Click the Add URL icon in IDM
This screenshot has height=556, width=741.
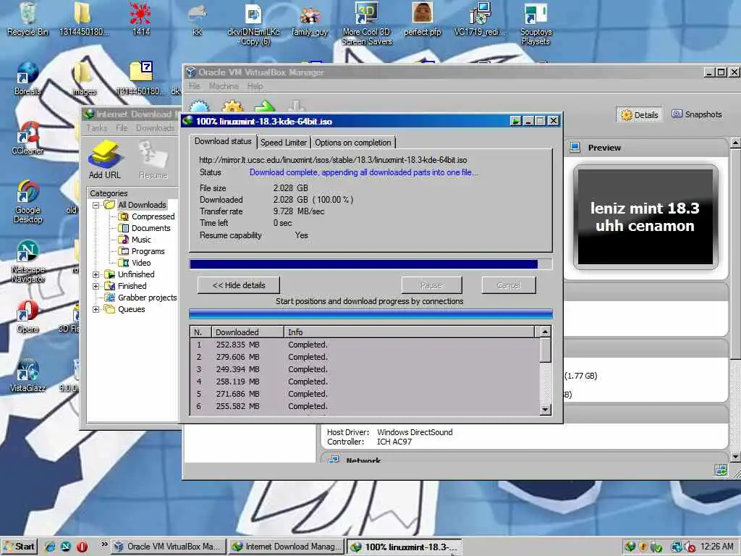click(x=105, y=160)
